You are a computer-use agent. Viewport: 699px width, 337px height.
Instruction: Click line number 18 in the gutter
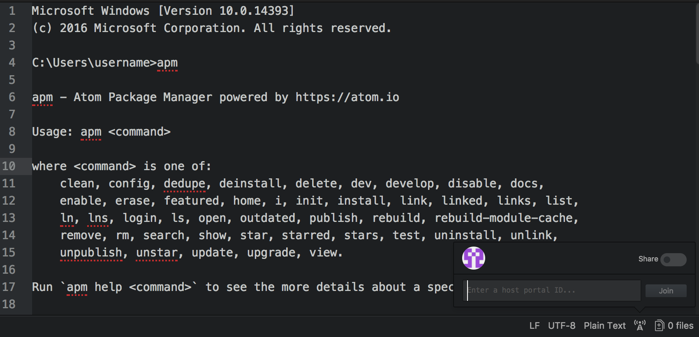pos(9,304)
